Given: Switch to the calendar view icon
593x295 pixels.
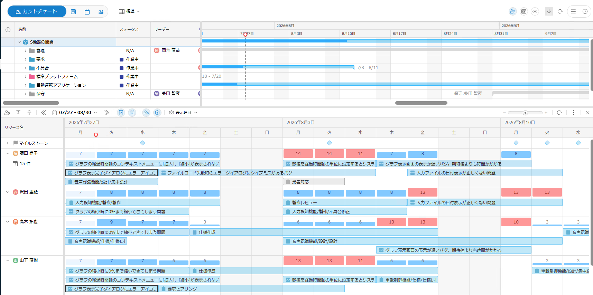Looking at the screenshot, I should tap(87, 12).
